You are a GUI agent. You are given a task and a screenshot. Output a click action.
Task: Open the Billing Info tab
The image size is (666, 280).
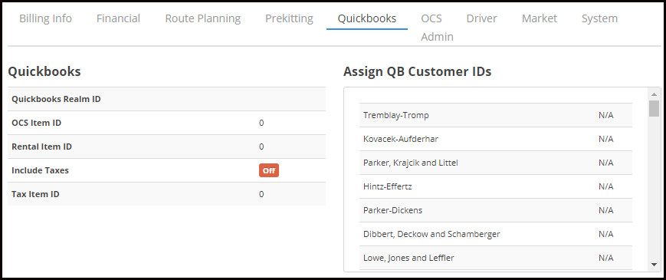[45, 18]
